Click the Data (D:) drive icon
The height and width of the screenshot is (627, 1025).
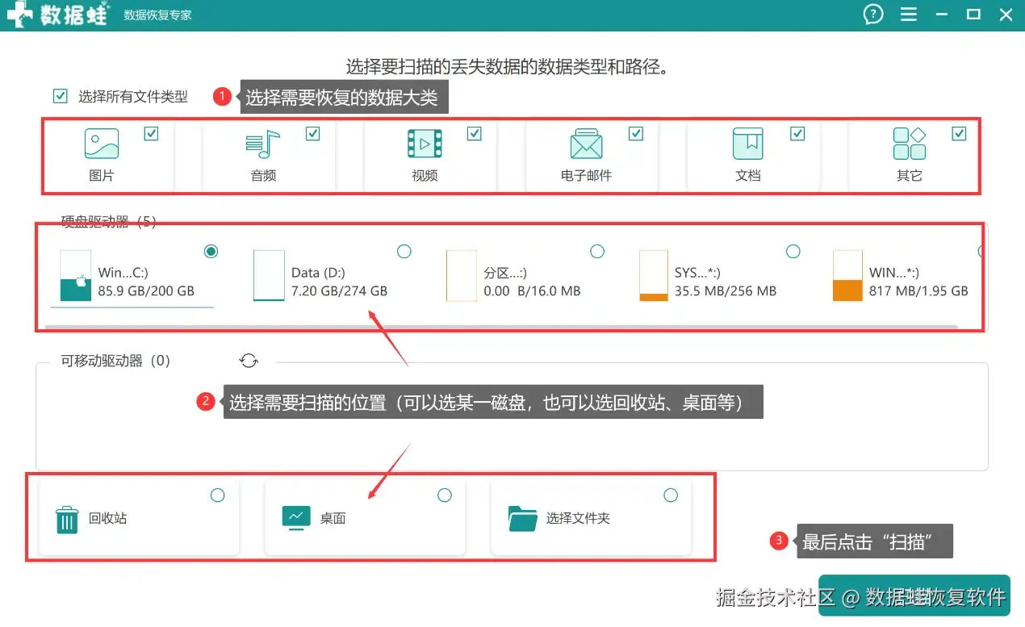point(269,275)
